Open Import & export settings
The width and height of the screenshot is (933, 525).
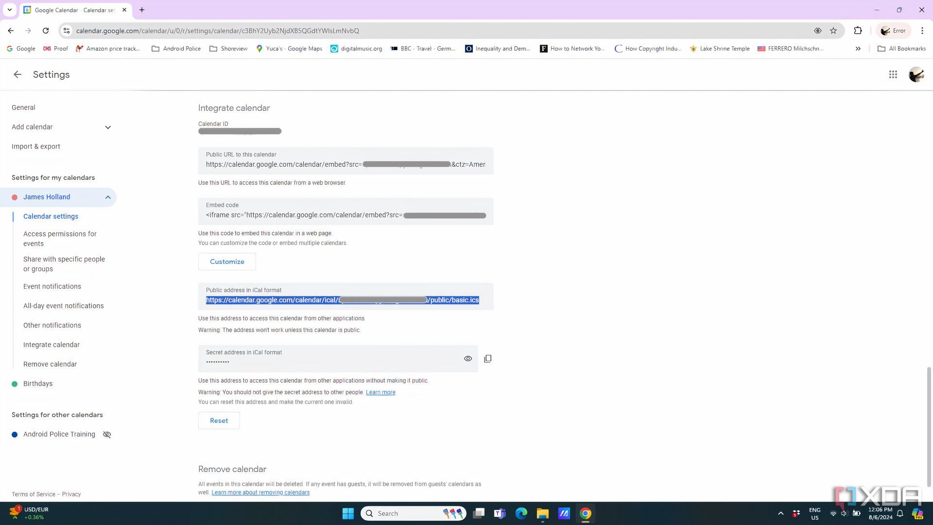point(36,146)
